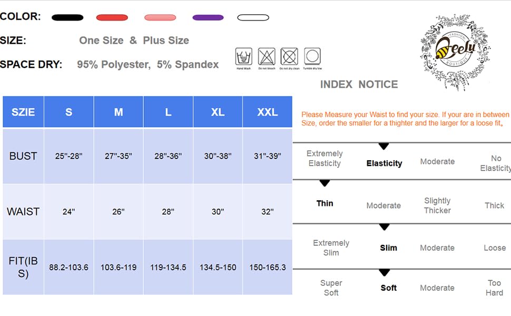The height and width of the screenshot is (316, 511).
Task: Select the Do not bleach icon
Action: click(267, 56)
